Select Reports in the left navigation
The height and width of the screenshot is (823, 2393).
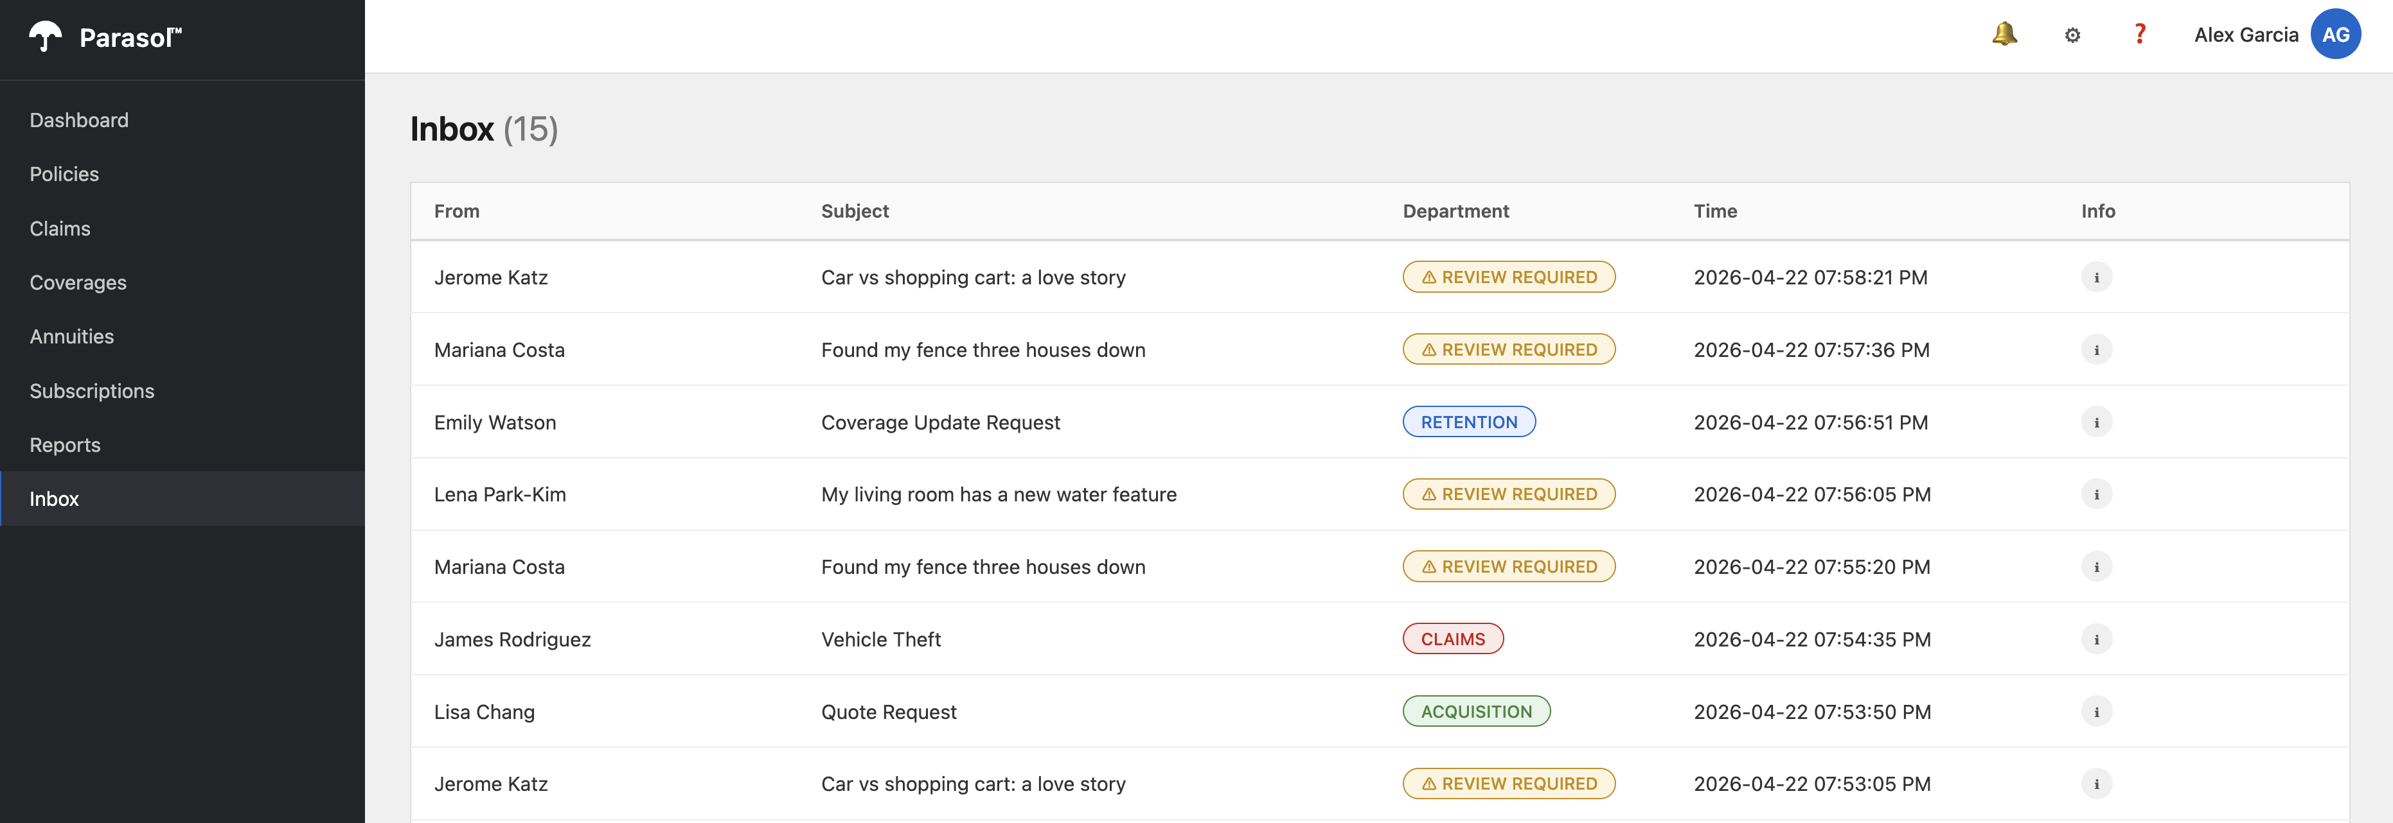(x=65, y=446)
